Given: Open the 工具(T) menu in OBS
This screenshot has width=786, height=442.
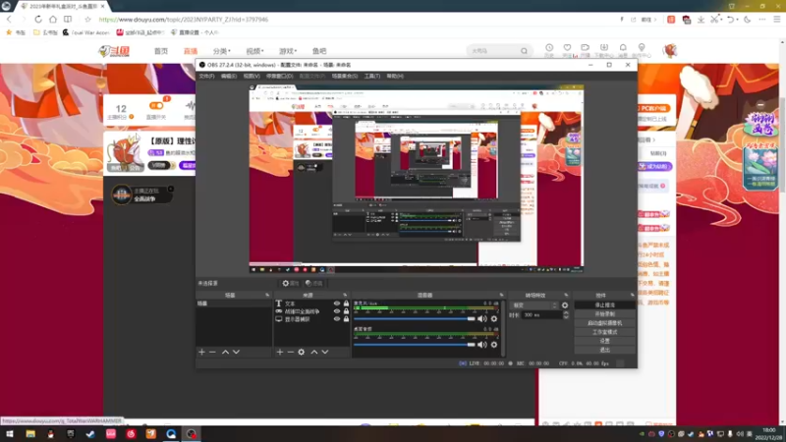Looking at the screenshot, I should coord(372,77).
